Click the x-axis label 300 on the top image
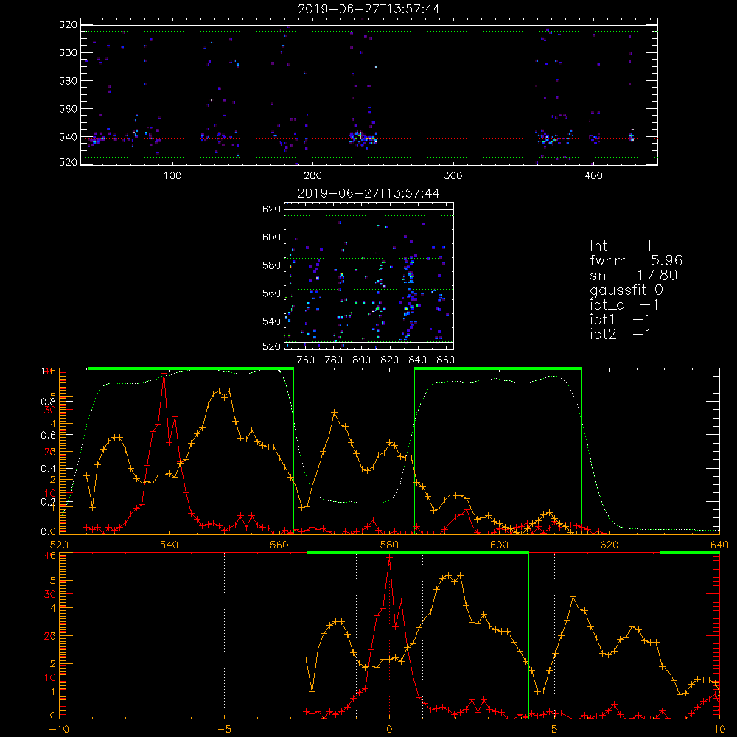This screenshot has height=737, width=737. (453, 176)
